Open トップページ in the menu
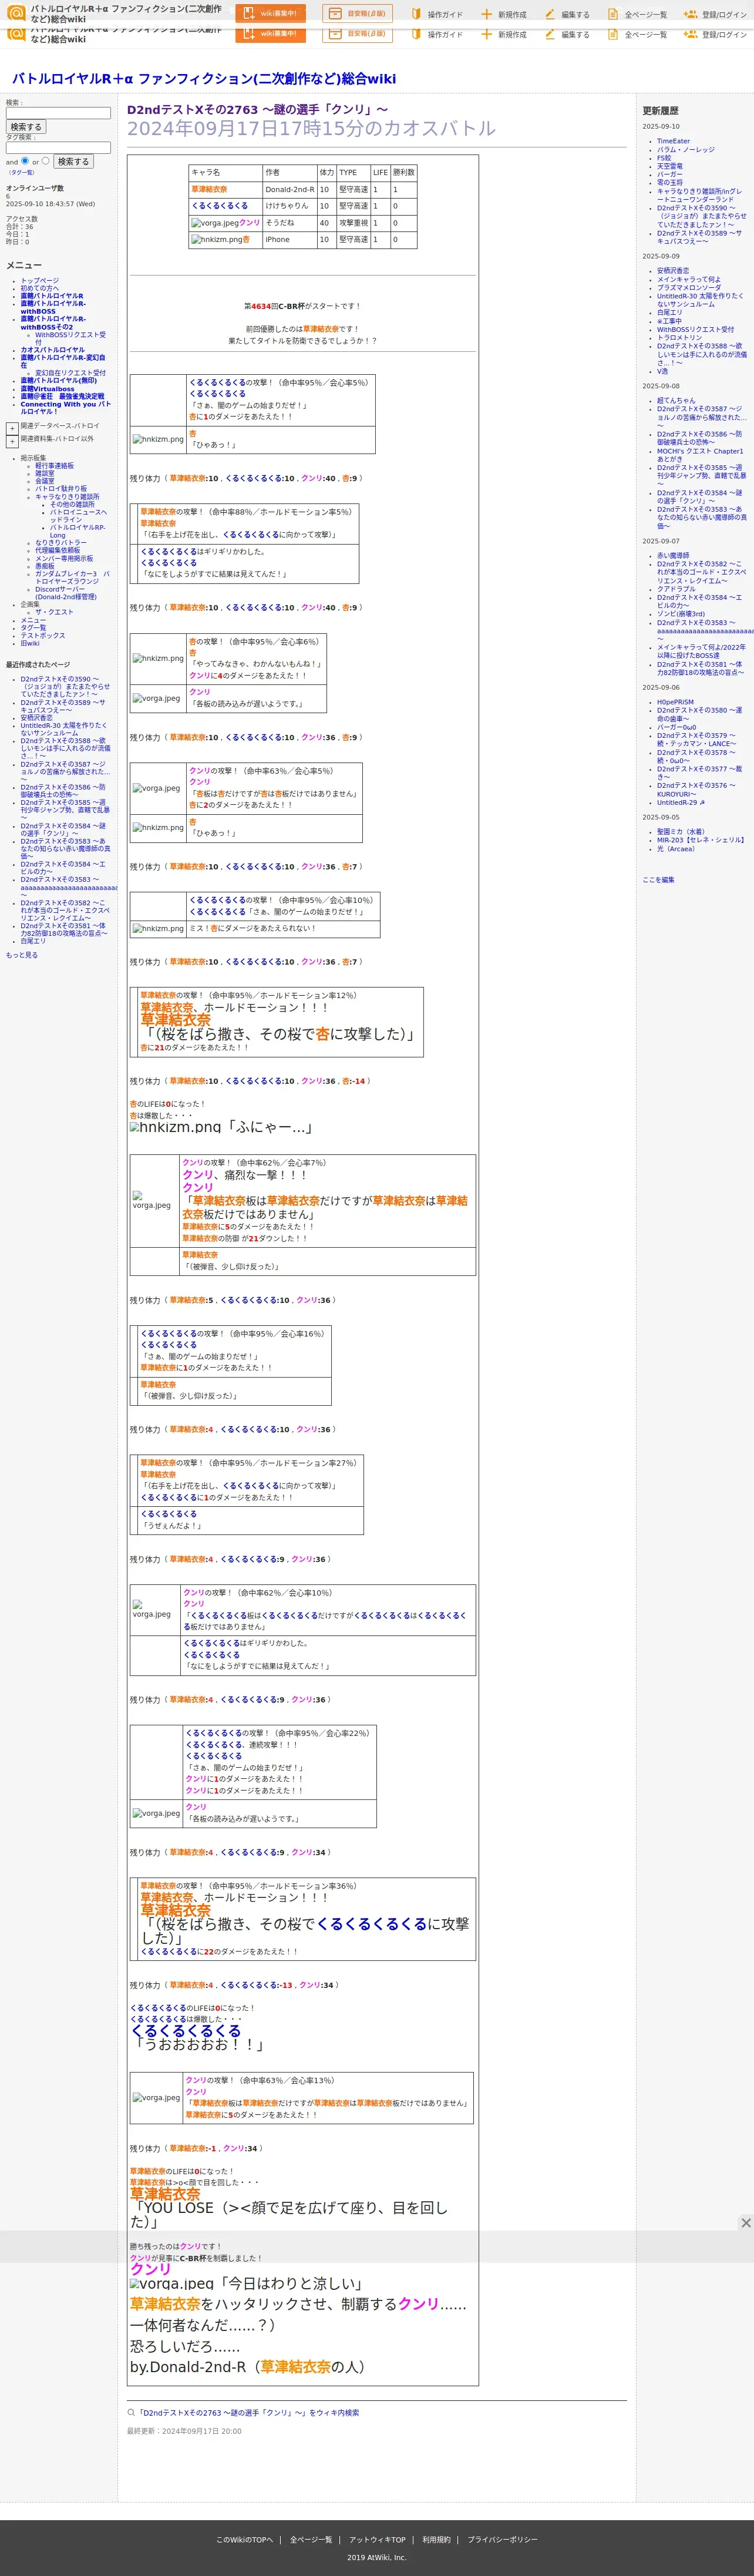This screenshot has width=754, height=2576. point(40,281)
